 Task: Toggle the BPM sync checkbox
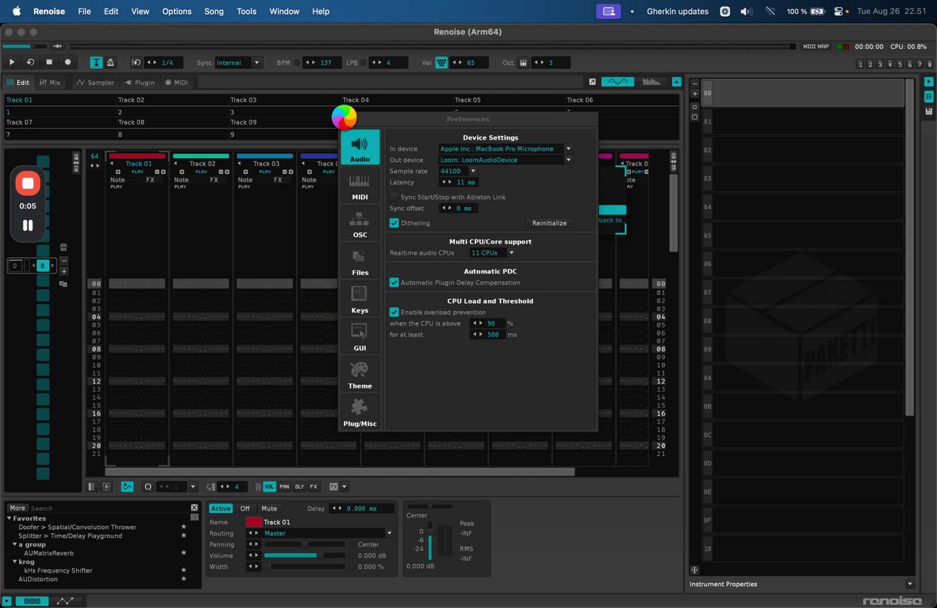(x=297, y=63)
